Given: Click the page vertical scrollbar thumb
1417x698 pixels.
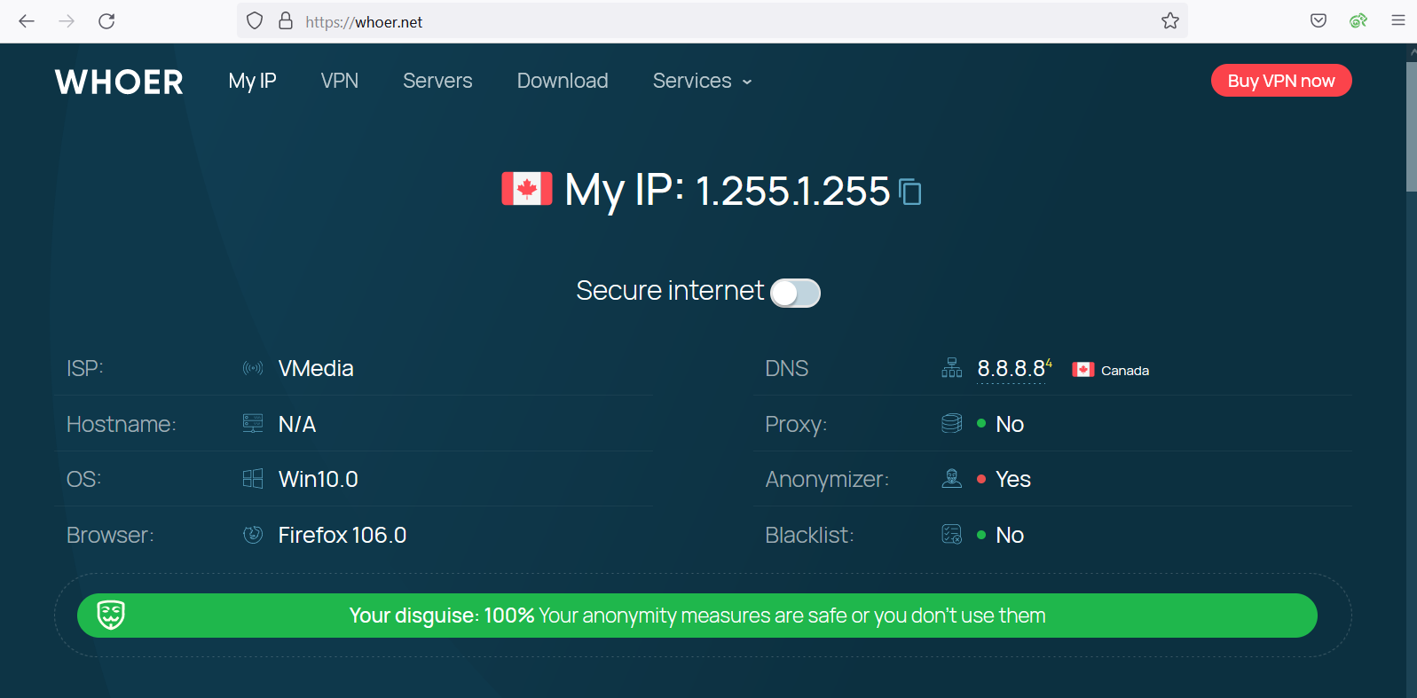Looking at the screenshot, I should pos(1411,127).
